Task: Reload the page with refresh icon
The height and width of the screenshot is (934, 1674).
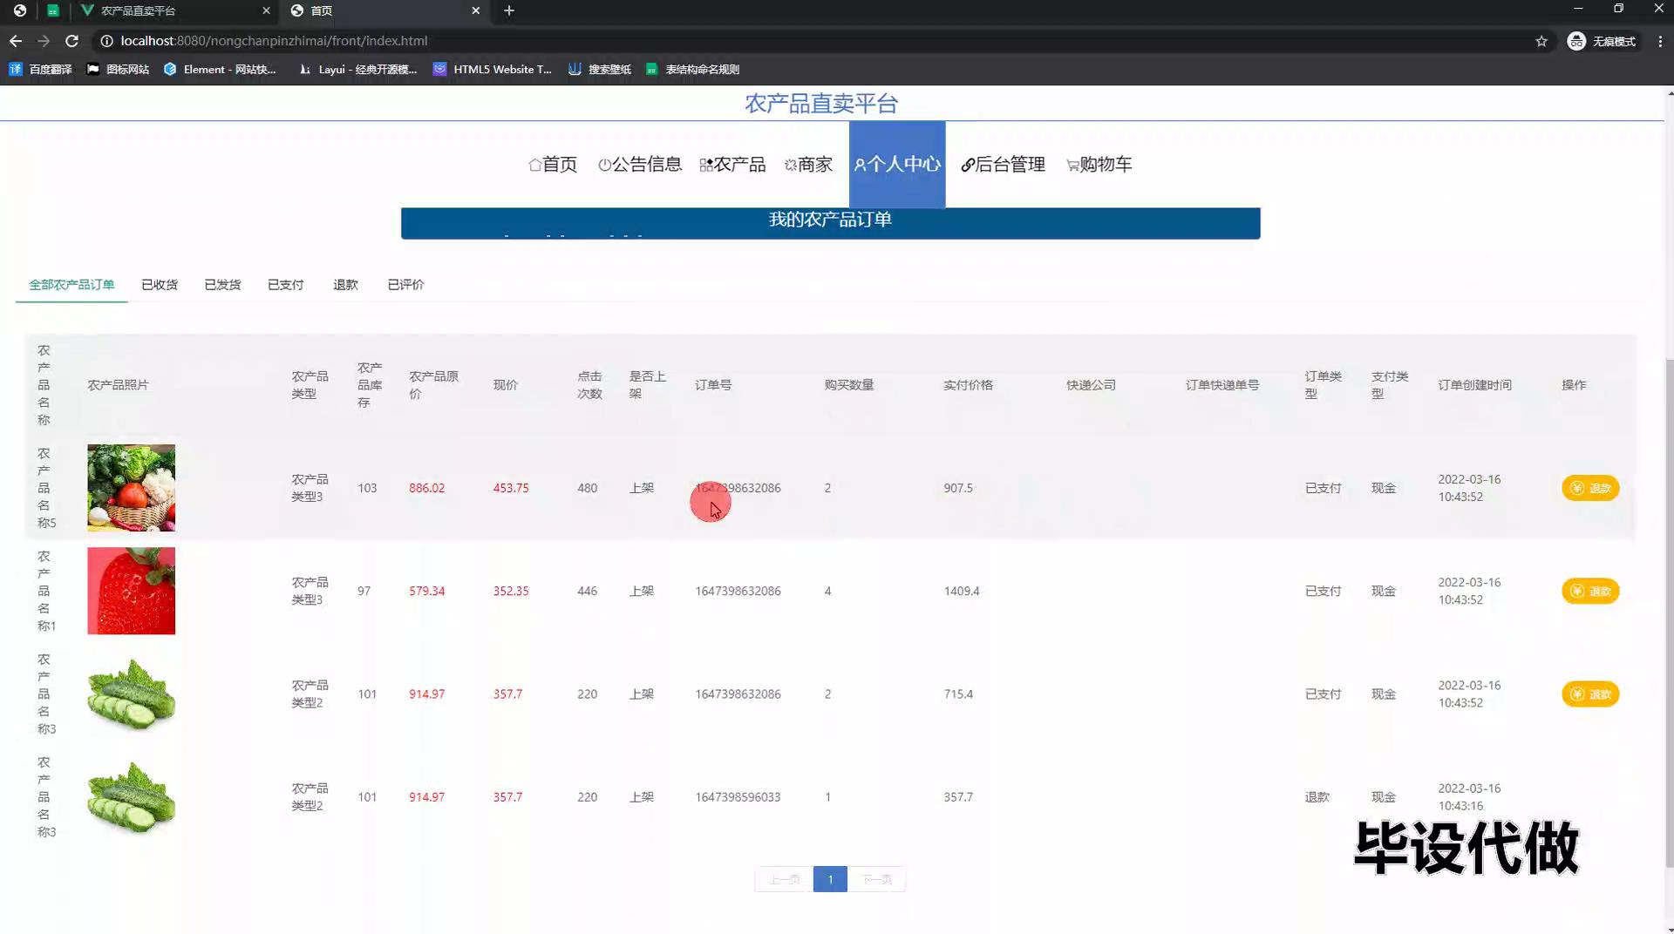Action: [x=72, y=41]
